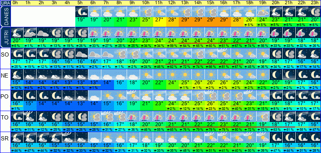The width and height of the screenshot is (321, 153).
Task: Click the SO 16h windy sun icon
Action: [224, 54]
